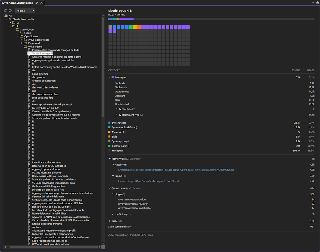Click the tree vertical scrollbar thumb

point(103,68)
